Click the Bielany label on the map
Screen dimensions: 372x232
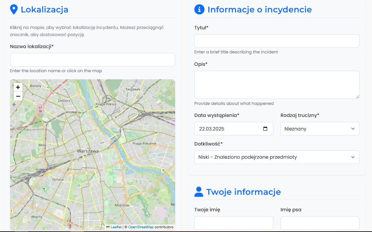click(36, 86)
